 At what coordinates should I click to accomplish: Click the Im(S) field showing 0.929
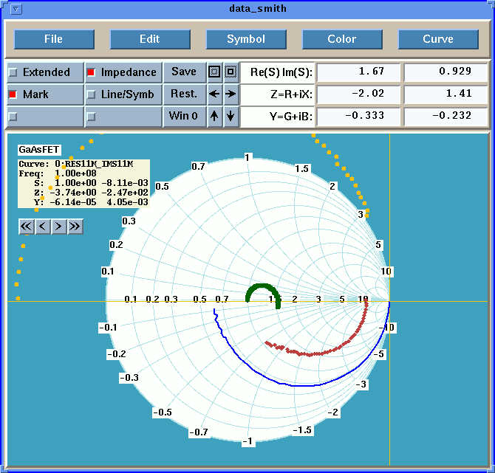pos(445,72)
